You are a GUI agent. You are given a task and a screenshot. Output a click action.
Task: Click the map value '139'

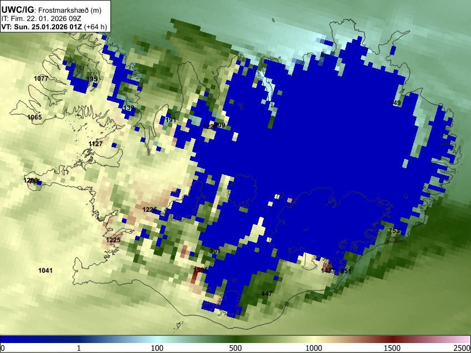point(129,108)
